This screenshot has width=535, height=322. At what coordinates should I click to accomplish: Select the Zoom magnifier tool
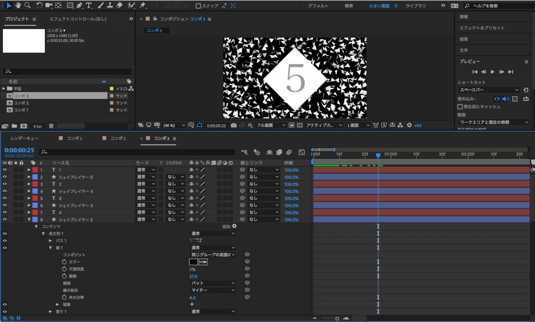[28, 5]
